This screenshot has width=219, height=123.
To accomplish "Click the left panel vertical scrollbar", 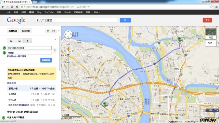I will pyautogui.click(x=60, y=53).
